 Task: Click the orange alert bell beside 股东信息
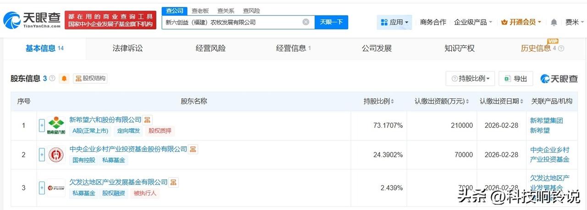tap(64, 79)
